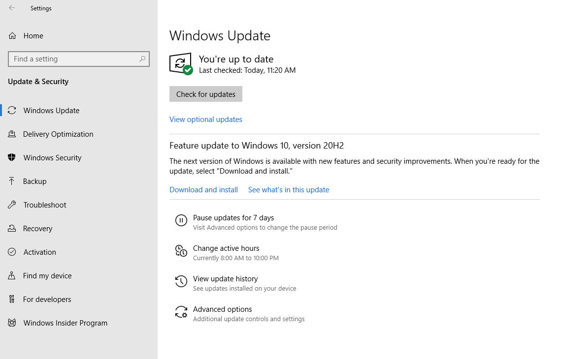Screen dimensions: 564x359
Task: Click the Home house icon
Action: tap(12, 35)
